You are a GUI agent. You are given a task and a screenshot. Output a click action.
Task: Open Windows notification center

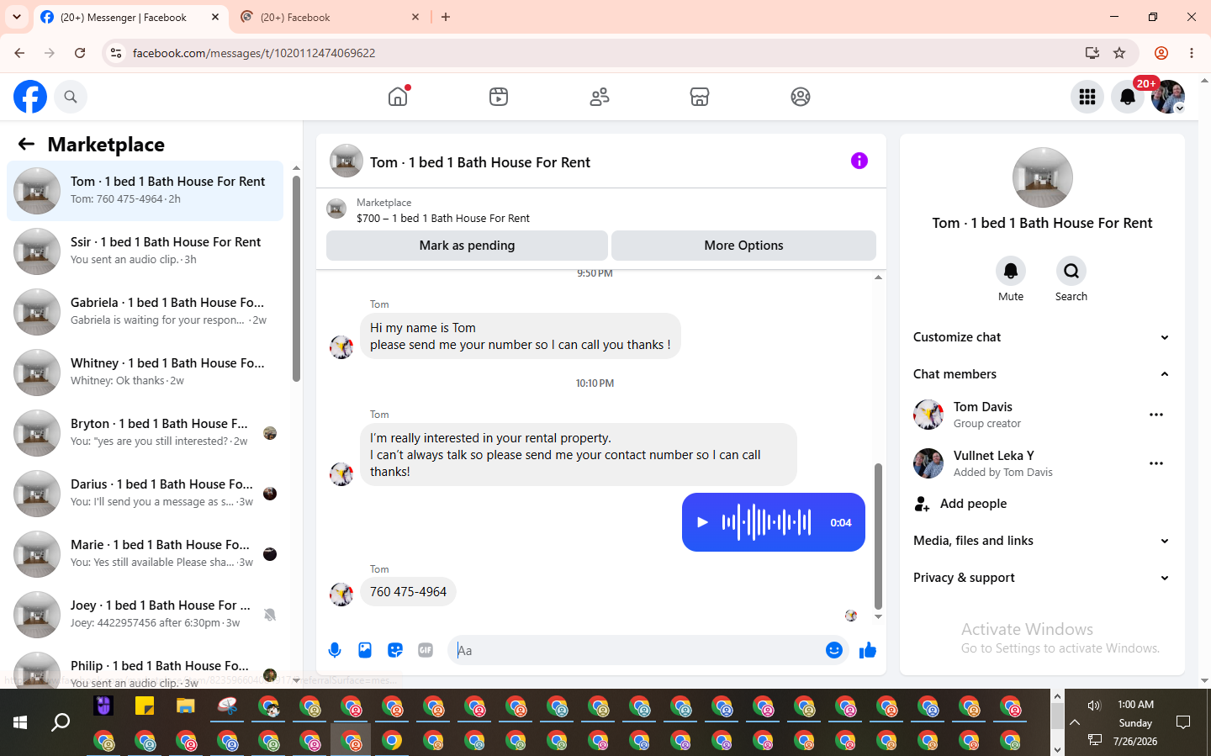1183,722
